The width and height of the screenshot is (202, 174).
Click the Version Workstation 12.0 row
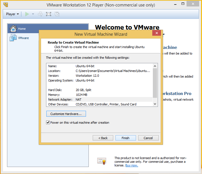[99, 76]
